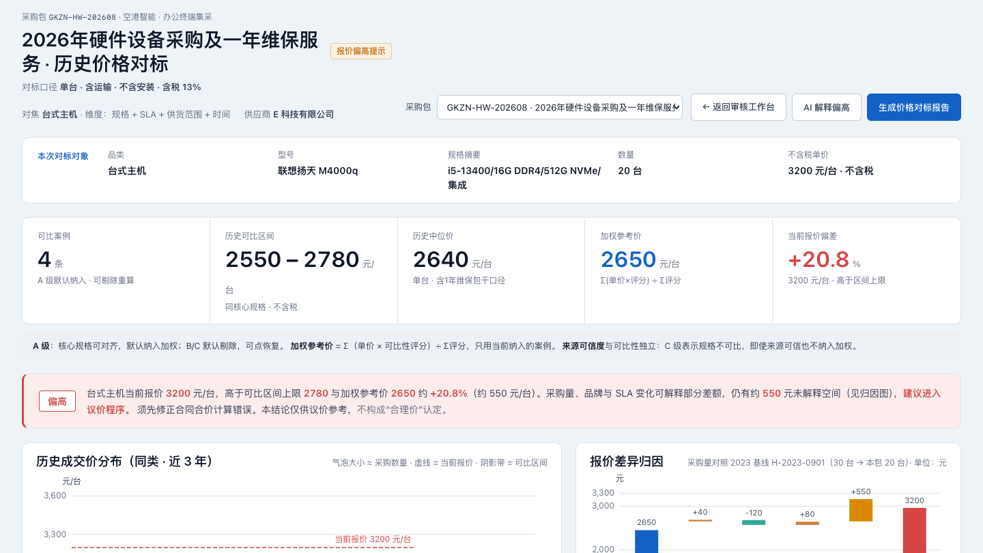Click the supplier name E 科技有限公司
Screen dimensions: 983x553
304,115
